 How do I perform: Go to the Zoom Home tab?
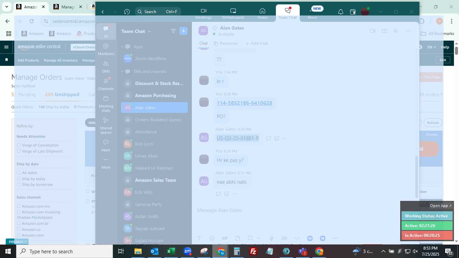[x=262, y=13]
